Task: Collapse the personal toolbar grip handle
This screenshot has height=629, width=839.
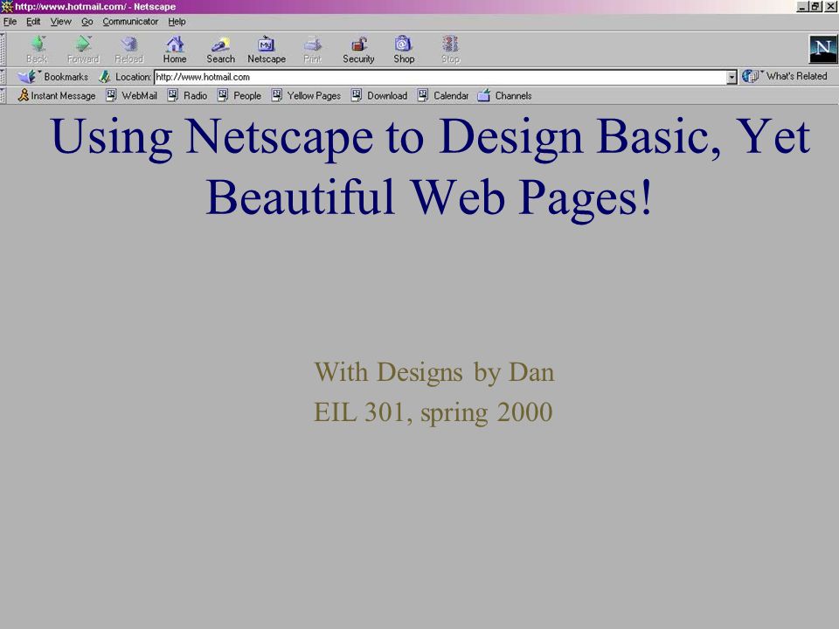Action: point(3,96)
